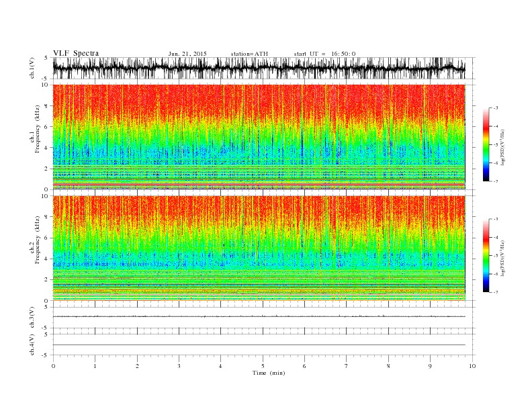This screenshot has height=411, width=532.
Task: Click the "ch.3(V)" axis label
Action: pos(32,318)
